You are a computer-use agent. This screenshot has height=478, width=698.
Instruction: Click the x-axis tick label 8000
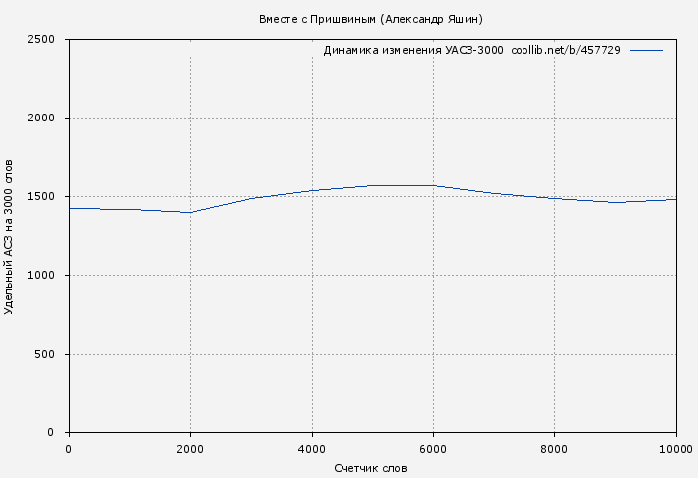click(554, 449)
